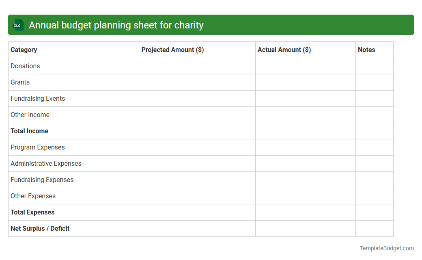
Task: Select the Other Income label
Action: [30, 115]
